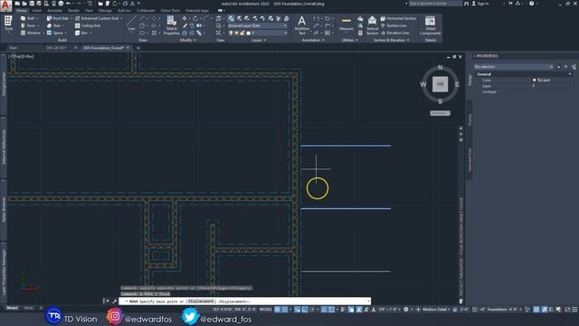Click the Plot printer icon
The height and width of the screenshot is (326, 579).
61,4
